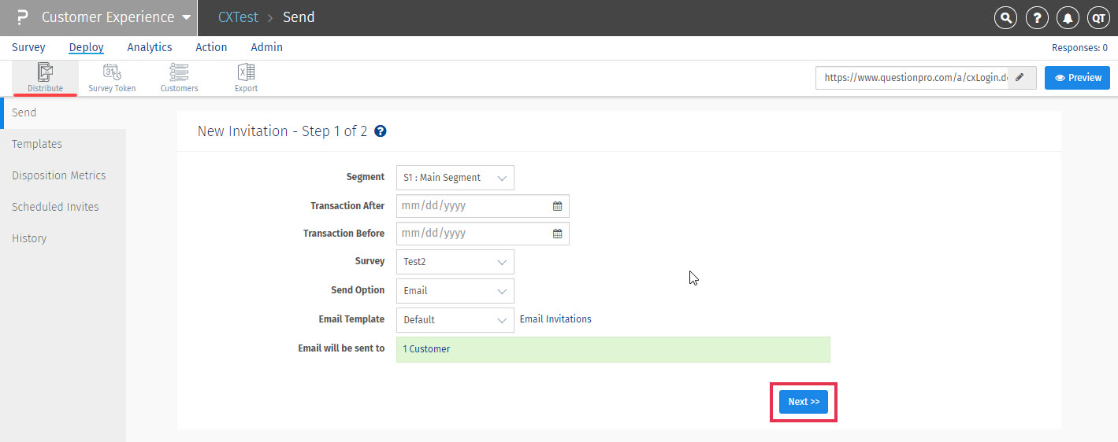The width and height of the screenshot is (1118, 442).
Task: Open the Transaction After calendar icon
Action: (x=557, y=206)
